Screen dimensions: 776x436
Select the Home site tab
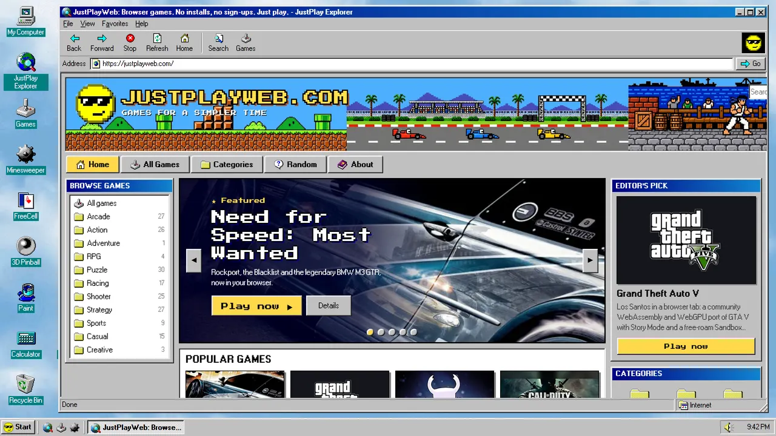point(92,164)
